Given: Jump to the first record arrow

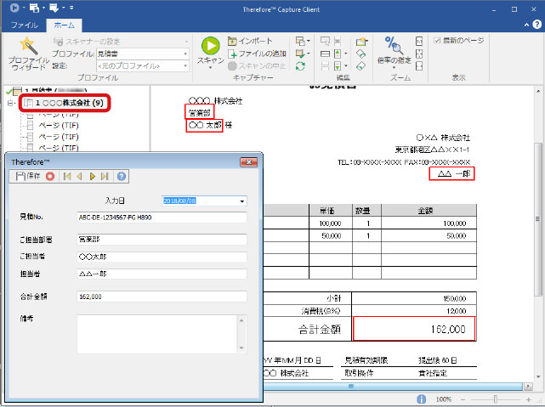Looking at the screenshot, I should (66, 176).
